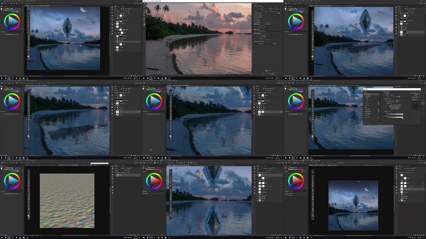Collapse Brush Reconstruct Options section in the Liquify window
The image size is (426, 239).
[x=255, y=41]
